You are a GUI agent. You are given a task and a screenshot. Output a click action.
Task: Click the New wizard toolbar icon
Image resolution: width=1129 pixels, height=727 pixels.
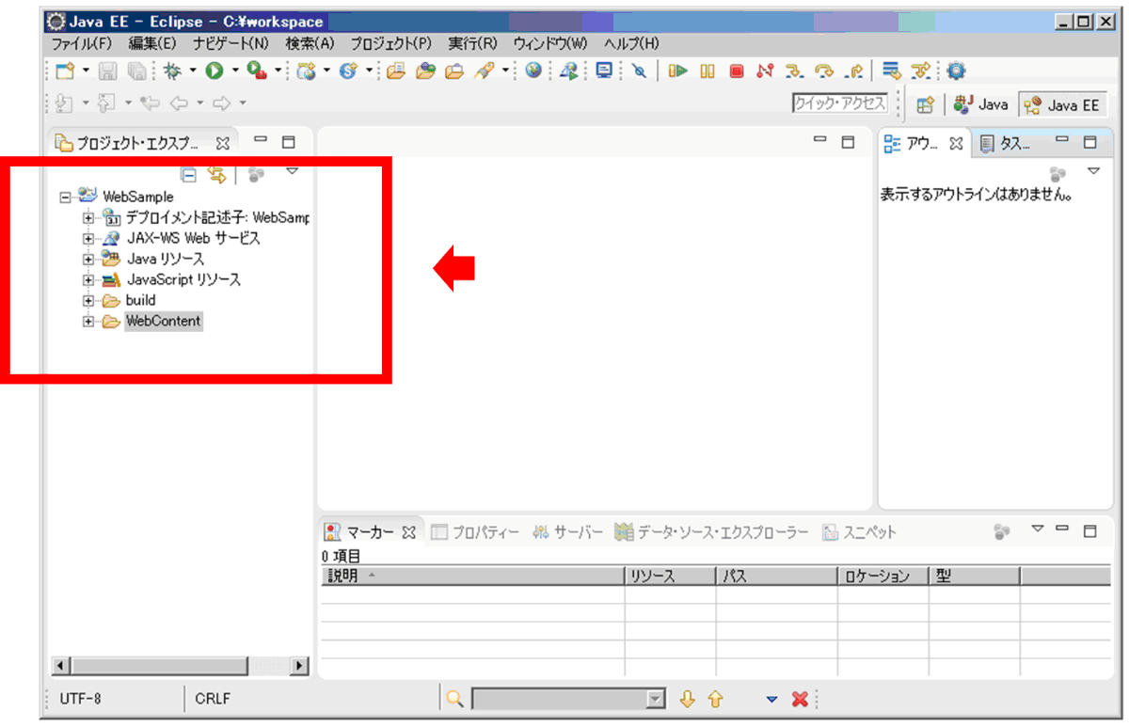(63, 71)
